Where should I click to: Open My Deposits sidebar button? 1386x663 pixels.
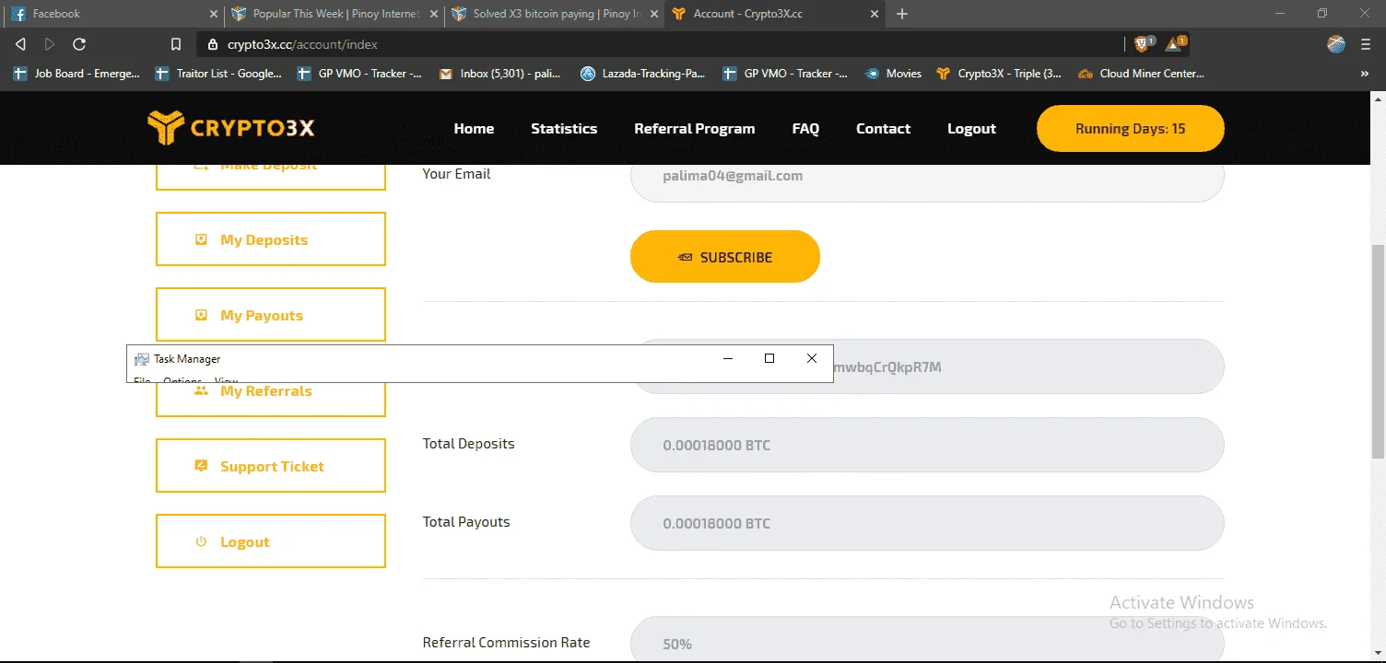271,239
